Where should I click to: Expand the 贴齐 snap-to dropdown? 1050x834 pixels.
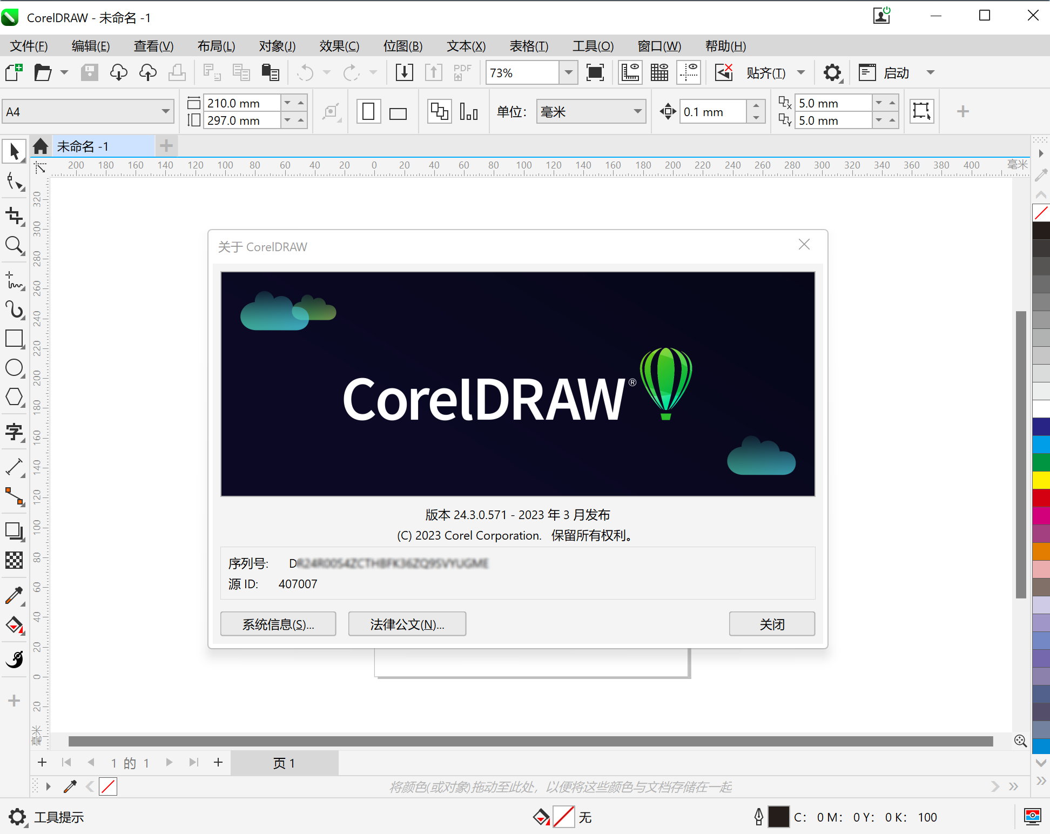point(801,72)
